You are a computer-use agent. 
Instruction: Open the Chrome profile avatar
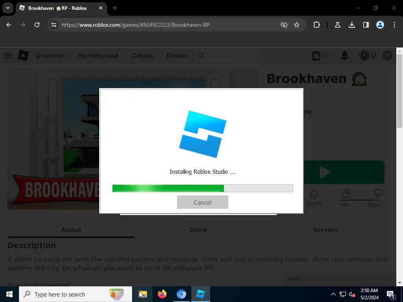380,25
